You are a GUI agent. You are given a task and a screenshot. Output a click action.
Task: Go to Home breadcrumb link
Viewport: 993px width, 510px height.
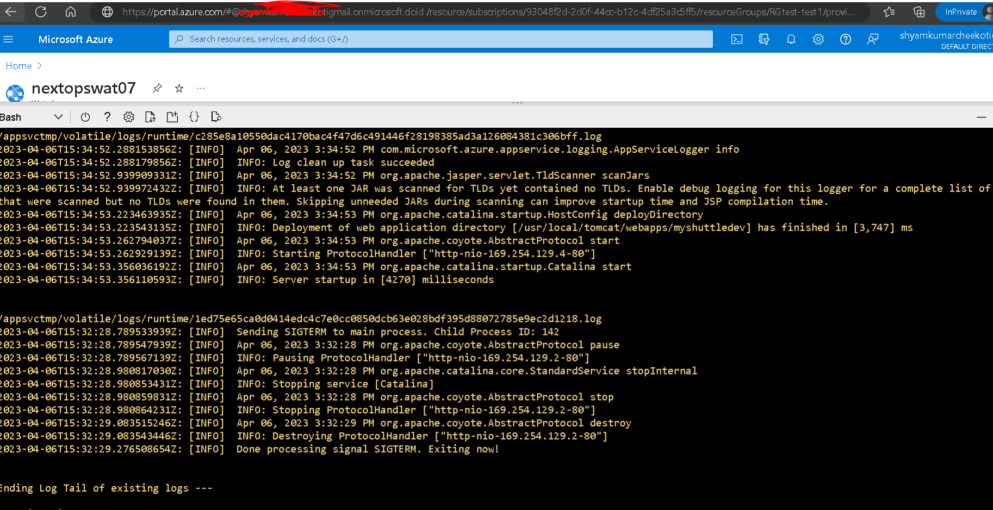tap(19, 66)
